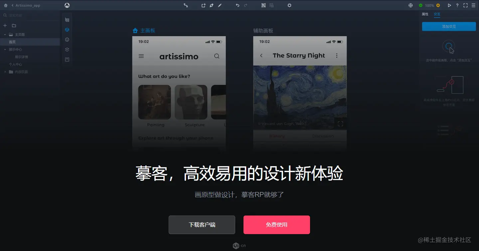Open the component cube panel in sidebar
Screen dimensions: 479x251
(x=67, y=30)
